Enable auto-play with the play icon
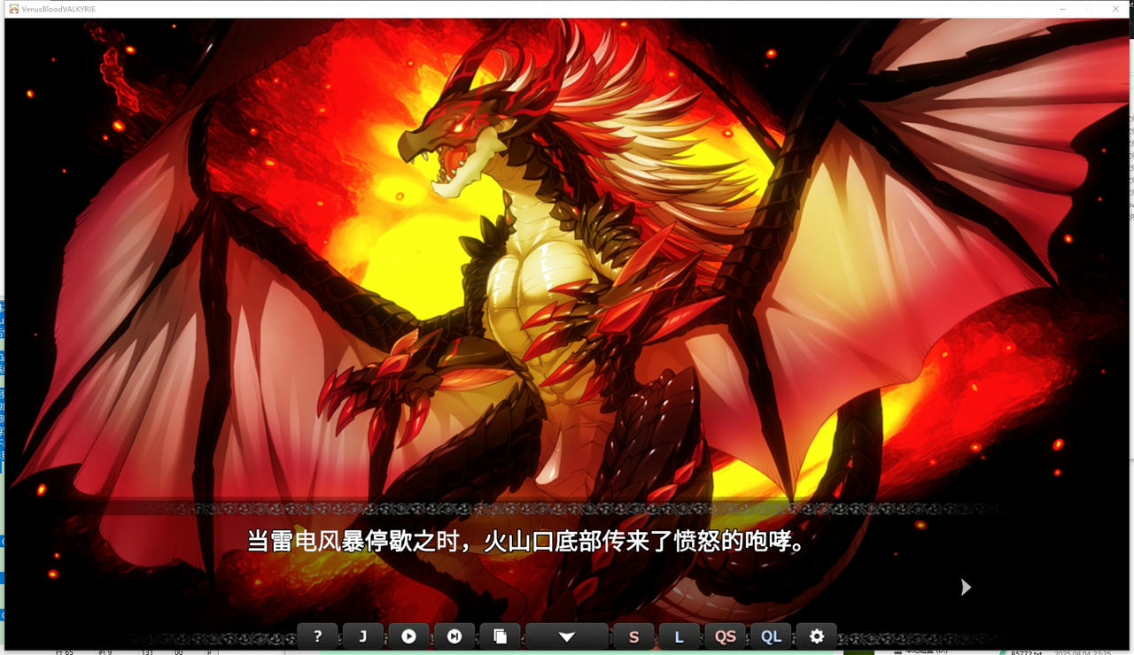This screenshot has height=655, width=1134. 408,636
